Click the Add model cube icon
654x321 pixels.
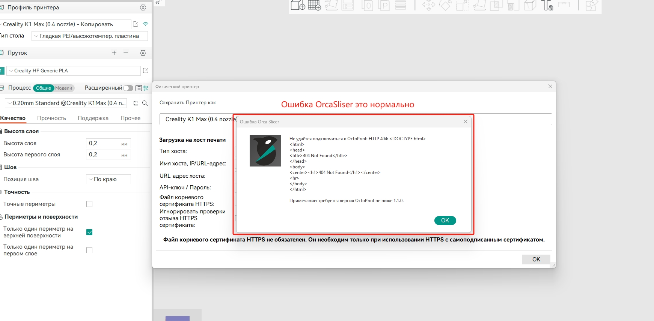298,5
